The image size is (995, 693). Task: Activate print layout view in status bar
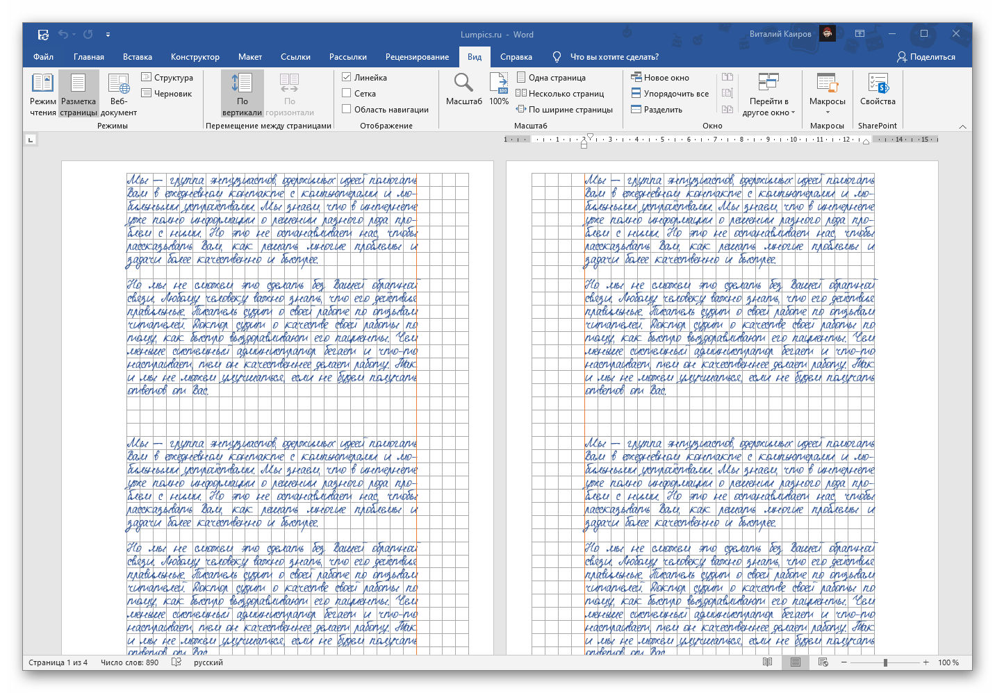pyautogui.click(x=796, y=662)
